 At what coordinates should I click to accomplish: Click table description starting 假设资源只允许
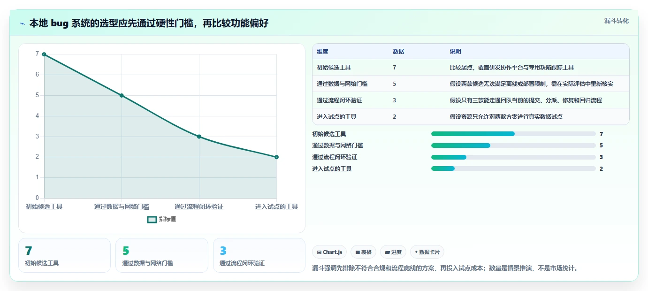506,117
